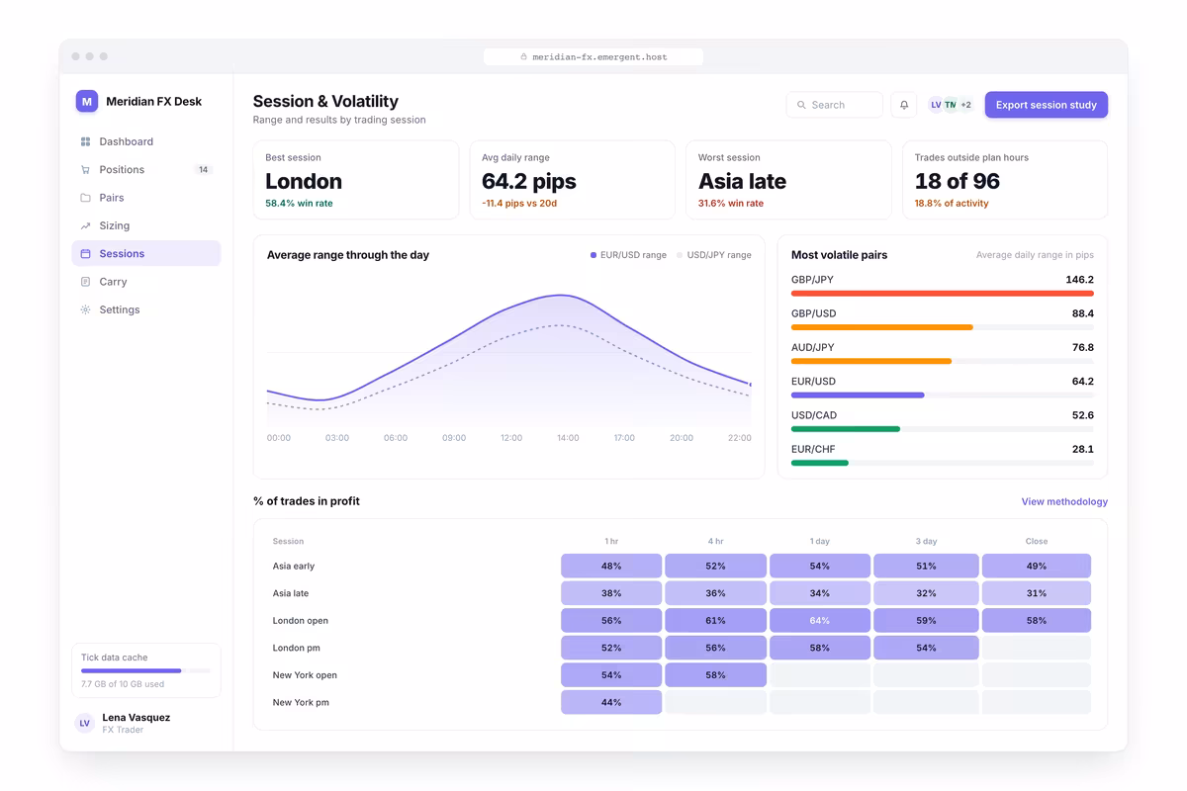
Task: Click the Sizing trend-arrow icon
Action: [x=85, y=225]
